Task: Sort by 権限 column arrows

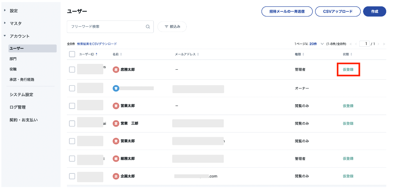Action: tap(303, 54)
